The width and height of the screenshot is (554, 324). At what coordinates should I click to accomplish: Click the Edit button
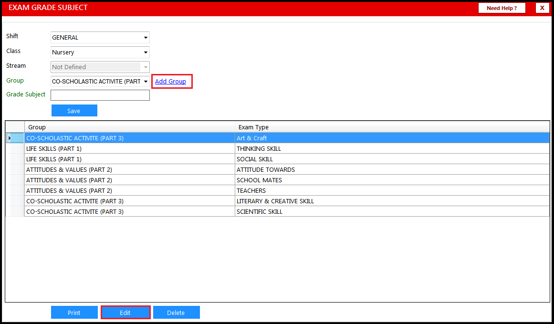(125, 313)
